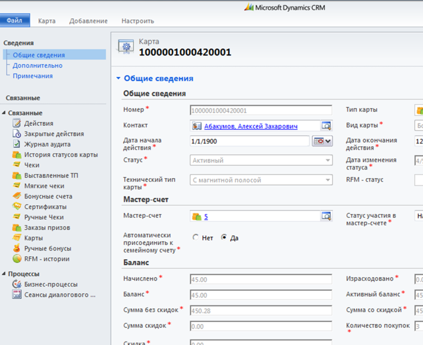Select the Да radio button
Screen dimensions: 423x345
coord(224,238)
